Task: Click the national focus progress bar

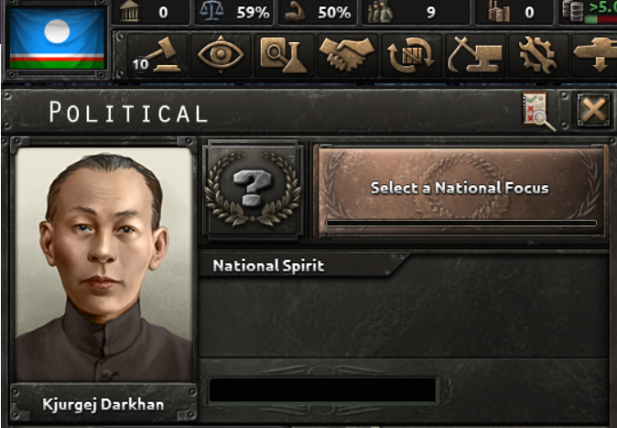Action: tap(461, 223)
